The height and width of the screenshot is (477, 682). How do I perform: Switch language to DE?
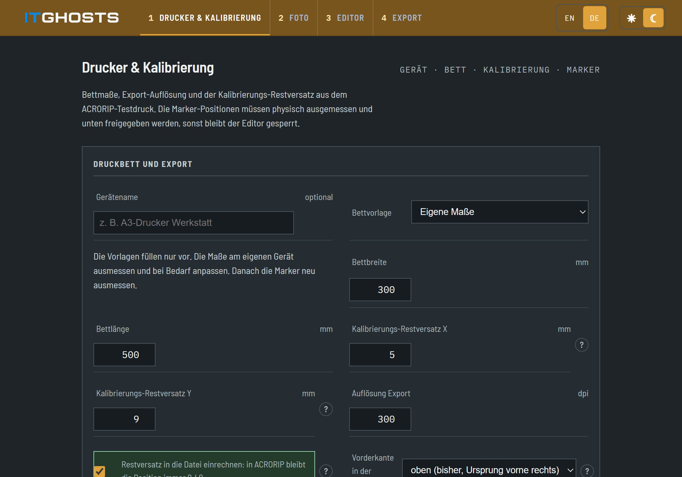(594, 18)
